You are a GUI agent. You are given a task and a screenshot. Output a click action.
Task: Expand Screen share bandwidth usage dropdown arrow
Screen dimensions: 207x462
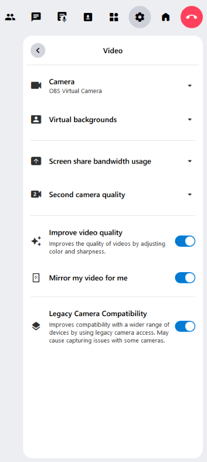[x=190, y=161]
